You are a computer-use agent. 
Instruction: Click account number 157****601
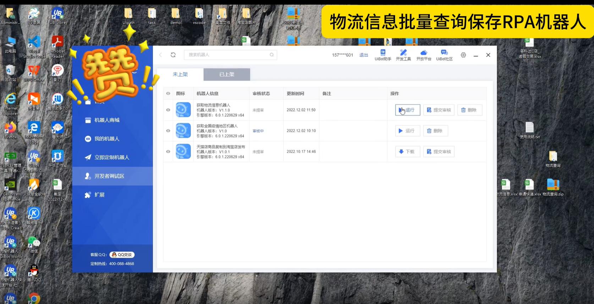pyautogui.click(x=342, y=55)
